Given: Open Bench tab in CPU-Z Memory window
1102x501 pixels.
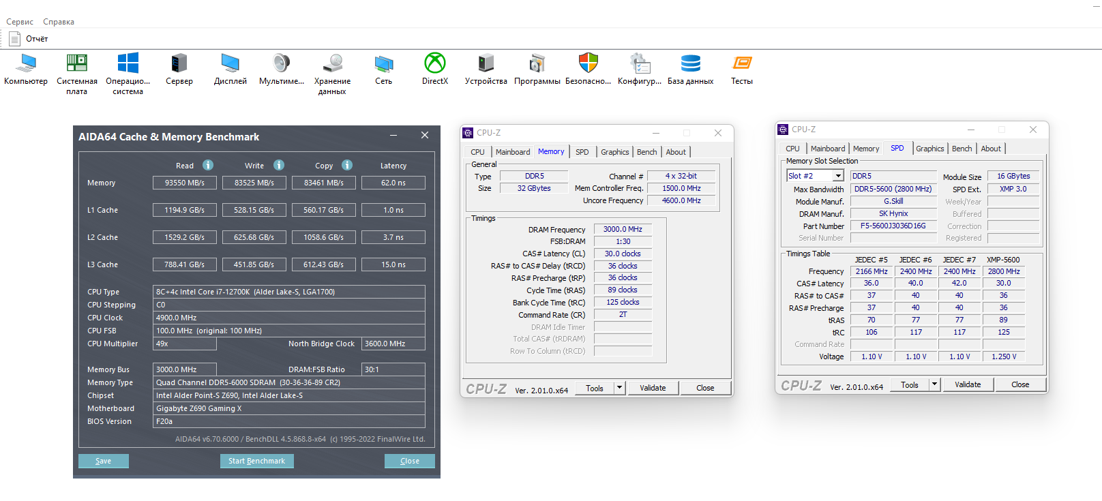Looking at the screenshot, I should pyautogui.click(x=647, y=152).
